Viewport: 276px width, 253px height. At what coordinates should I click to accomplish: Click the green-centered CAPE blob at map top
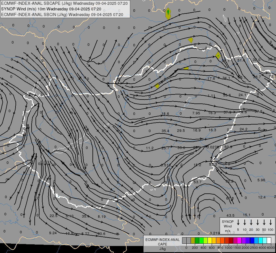click(x=168, y=13)
